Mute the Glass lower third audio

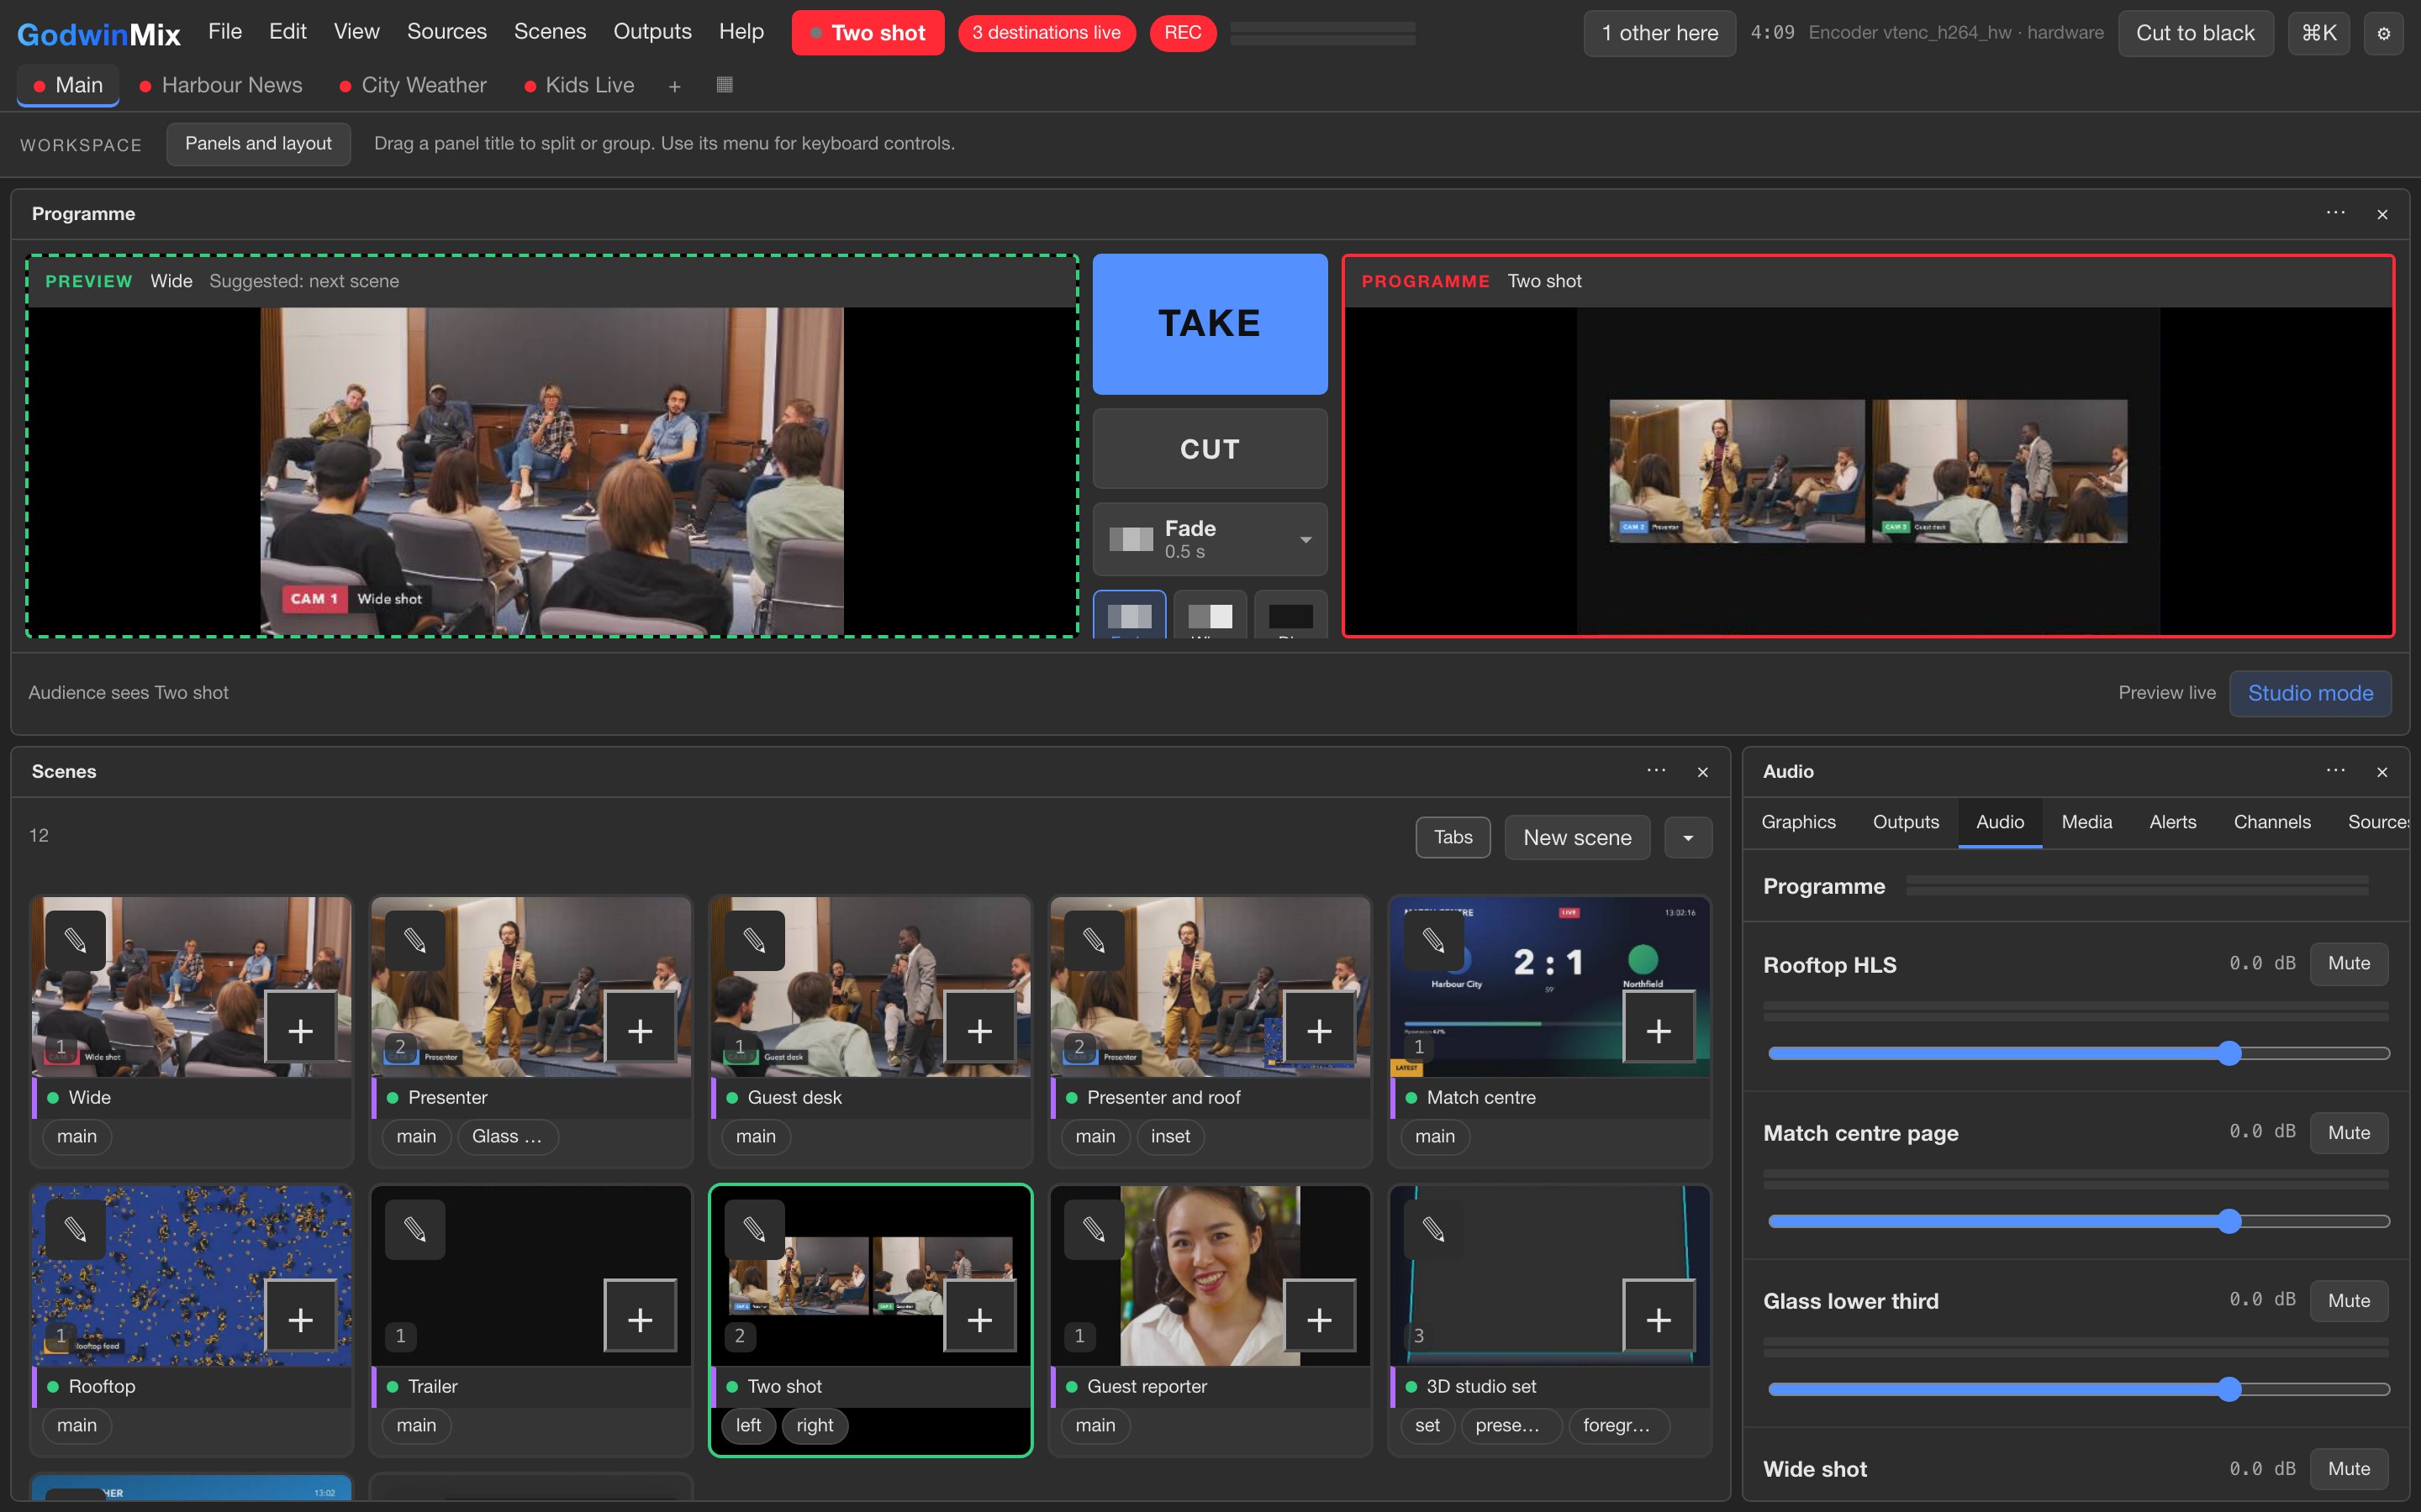tap(2348, 1300)
